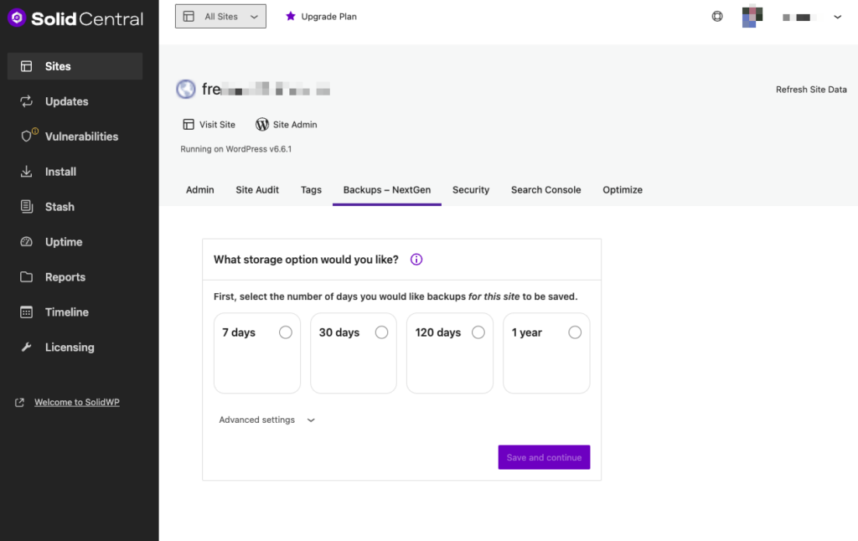Open the All Sites dropdown
This screenshot has height=541, width=858.
pos(220,16)
